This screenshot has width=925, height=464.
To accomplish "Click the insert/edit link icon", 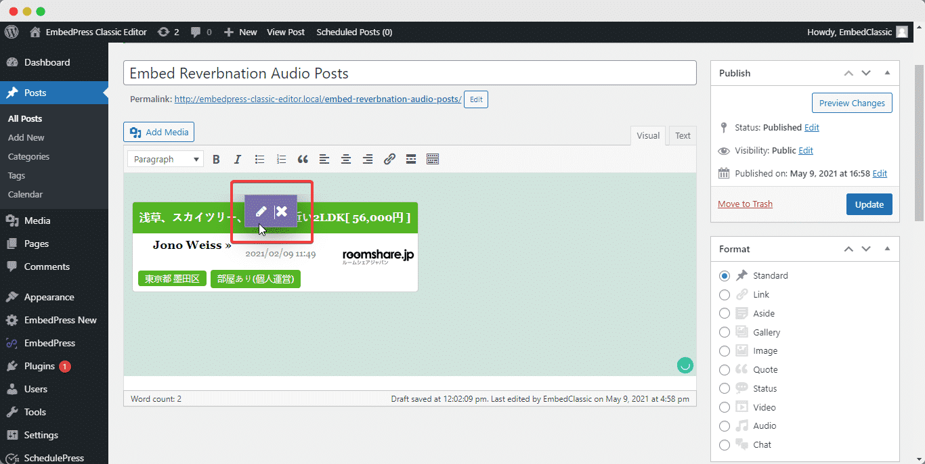I will click(389, 160).
